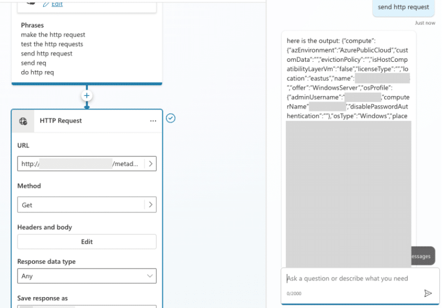Click the checkmark status icon beside HTTP Request
Screen dimensions: 444x308
click(x=171, y=118)
